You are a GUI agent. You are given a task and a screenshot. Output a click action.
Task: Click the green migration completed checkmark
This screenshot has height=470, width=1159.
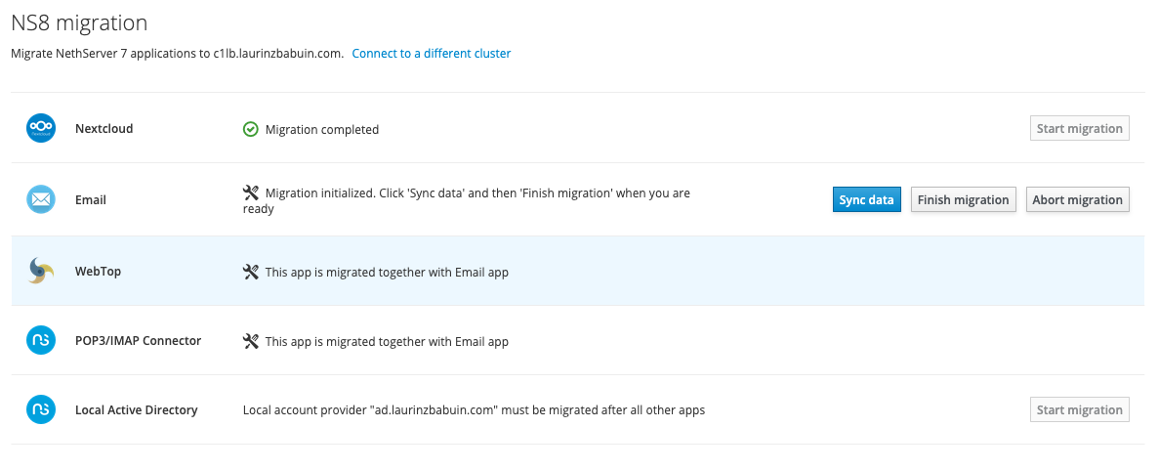tap(251, 130)
